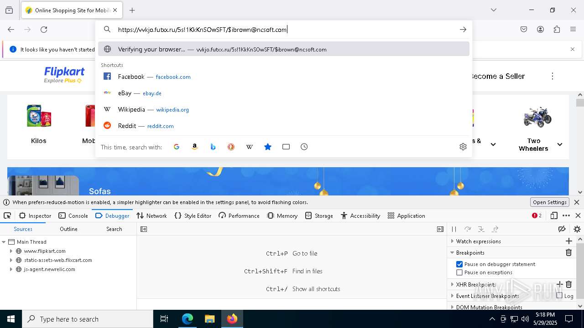Search bookmarks with the star icon

coord(268,147)
